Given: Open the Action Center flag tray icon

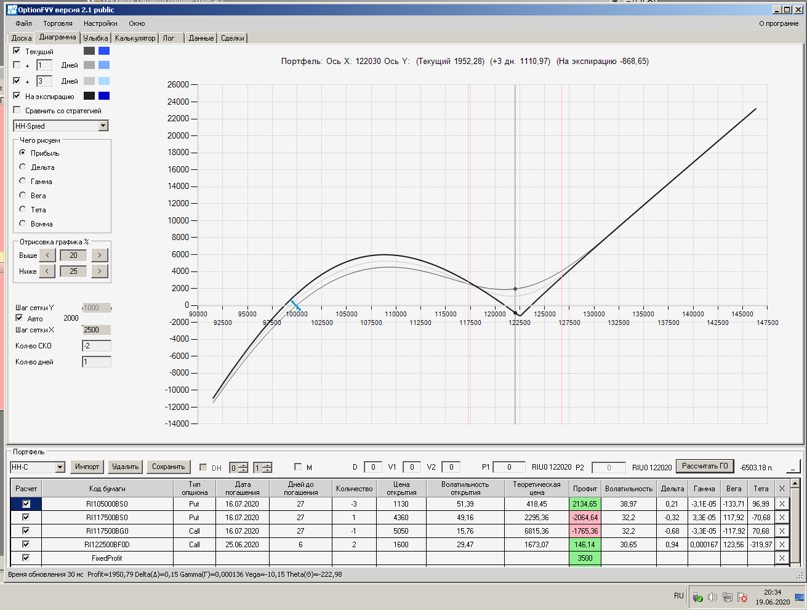Looking at the screenshot, I should [x=743, y=597].
